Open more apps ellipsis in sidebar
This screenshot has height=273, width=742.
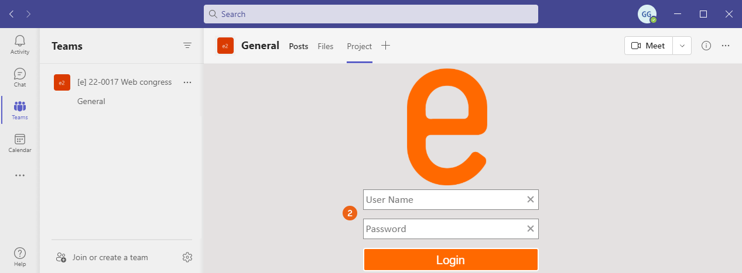(x=20, y=175)
